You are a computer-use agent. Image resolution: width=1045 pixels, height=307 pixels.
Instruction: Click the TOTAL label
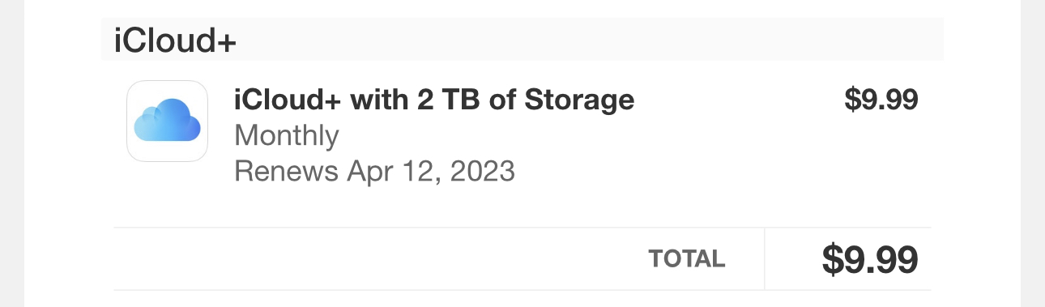click(686, 259)
